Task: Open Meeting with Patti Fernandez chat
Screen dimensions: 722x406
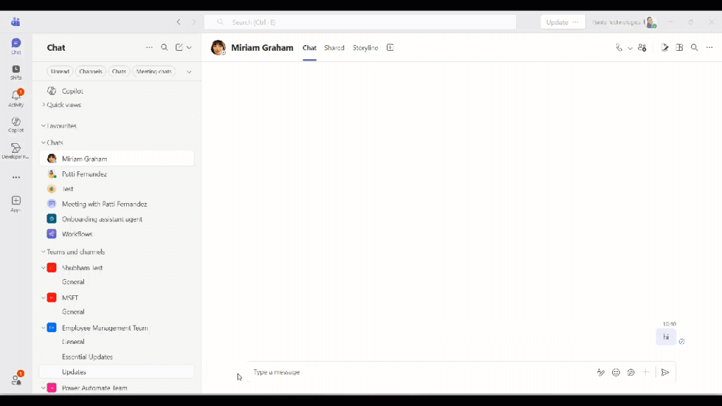Action: (x=116, y=204)
